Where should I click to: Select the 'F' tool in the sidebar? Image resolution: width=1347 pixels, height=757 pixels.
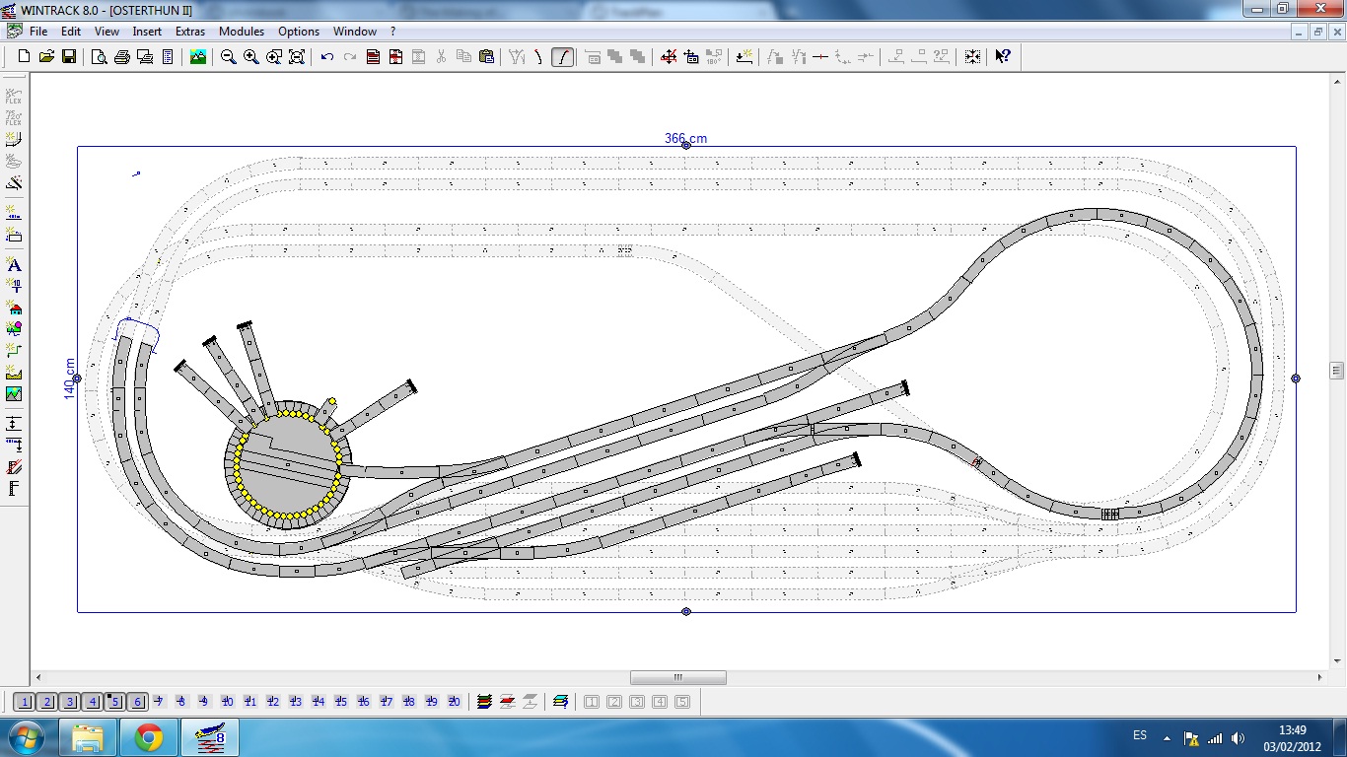tap(14, 488)
